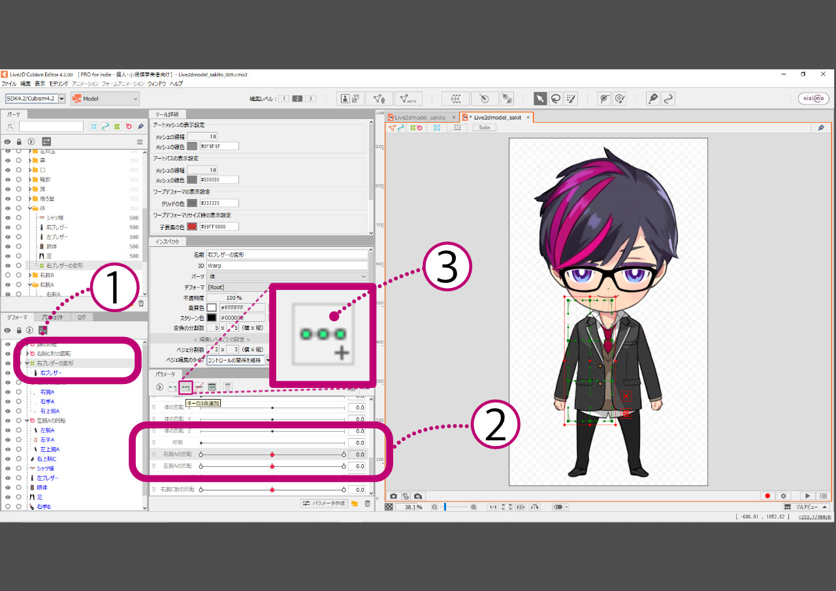This screenshot has width=836, height=591.
Task: Click the play button below canvas
Action: coord(808,496)
